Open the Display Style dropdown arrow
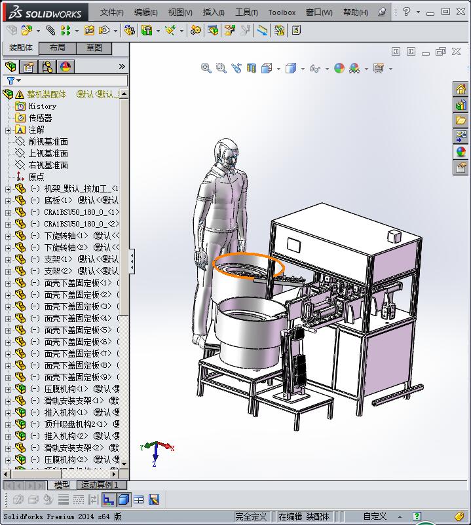This screenshot has width=471, height=525. point(303,69)
